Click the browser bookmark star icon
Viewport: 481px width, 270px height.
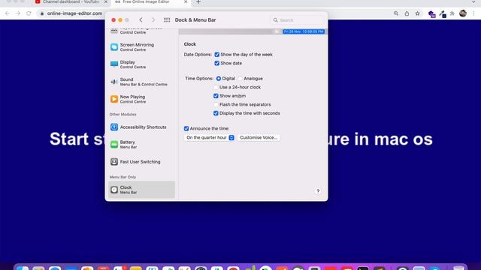[x=418, y=13]
